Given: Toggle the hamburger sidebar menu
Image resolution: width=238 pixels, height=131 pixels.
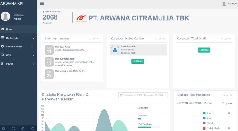Looking at the screenshot, I should click(x=42, y=4).
